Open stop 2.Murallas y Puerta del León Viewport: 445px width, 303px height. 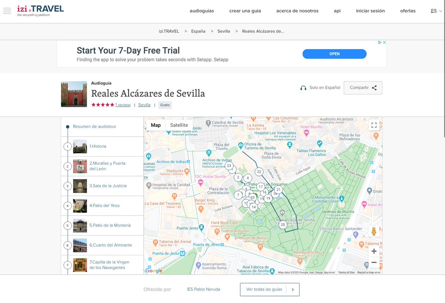point(102,166)
